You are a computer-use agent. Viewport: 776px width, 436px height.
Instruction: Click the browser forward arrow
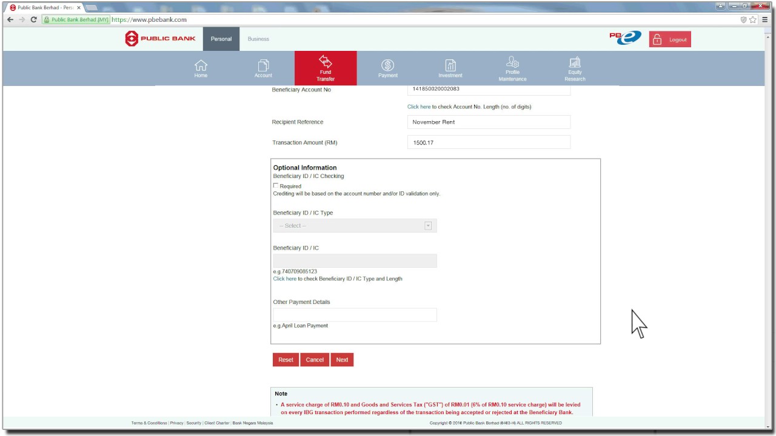click(22, 19)
